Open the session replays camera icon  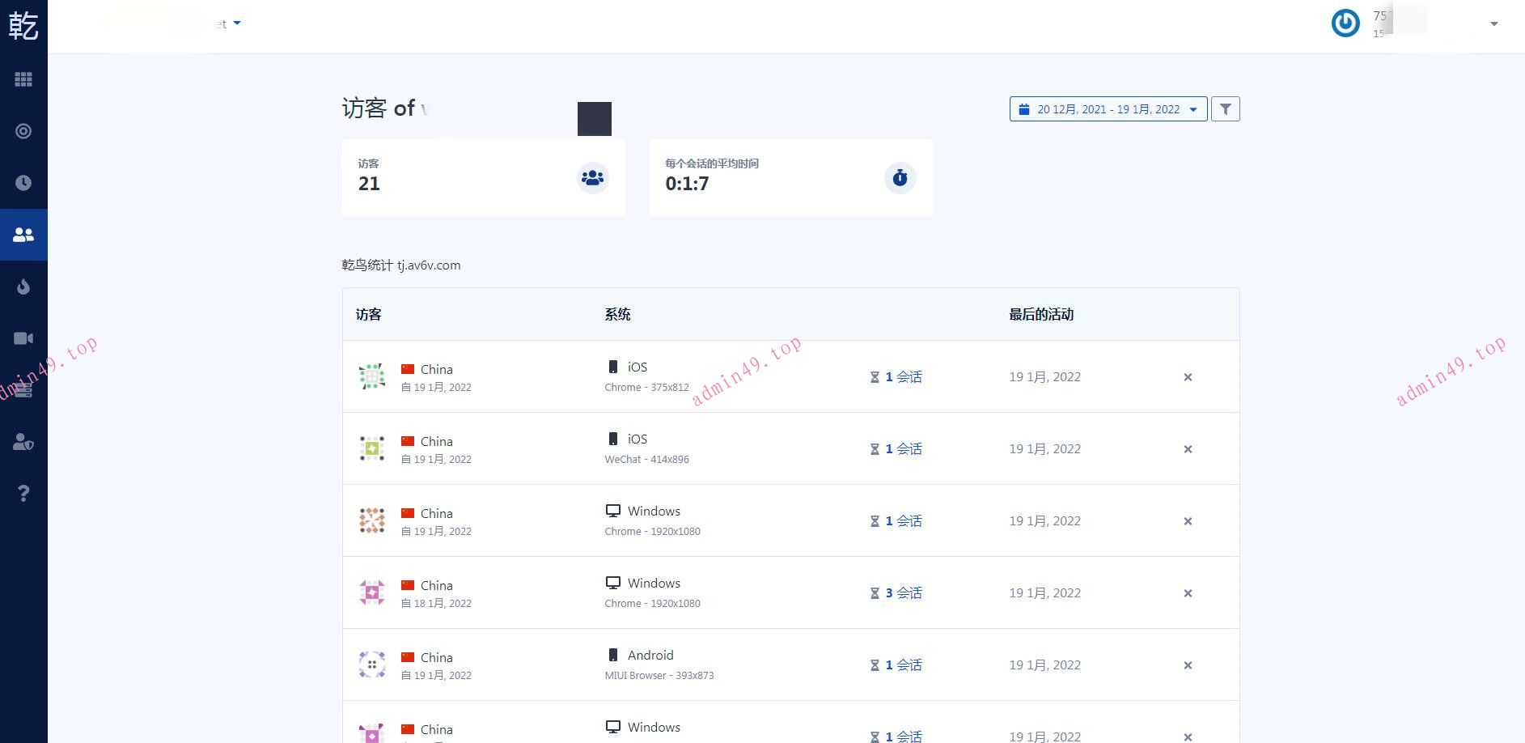click(x=23, y=338)
